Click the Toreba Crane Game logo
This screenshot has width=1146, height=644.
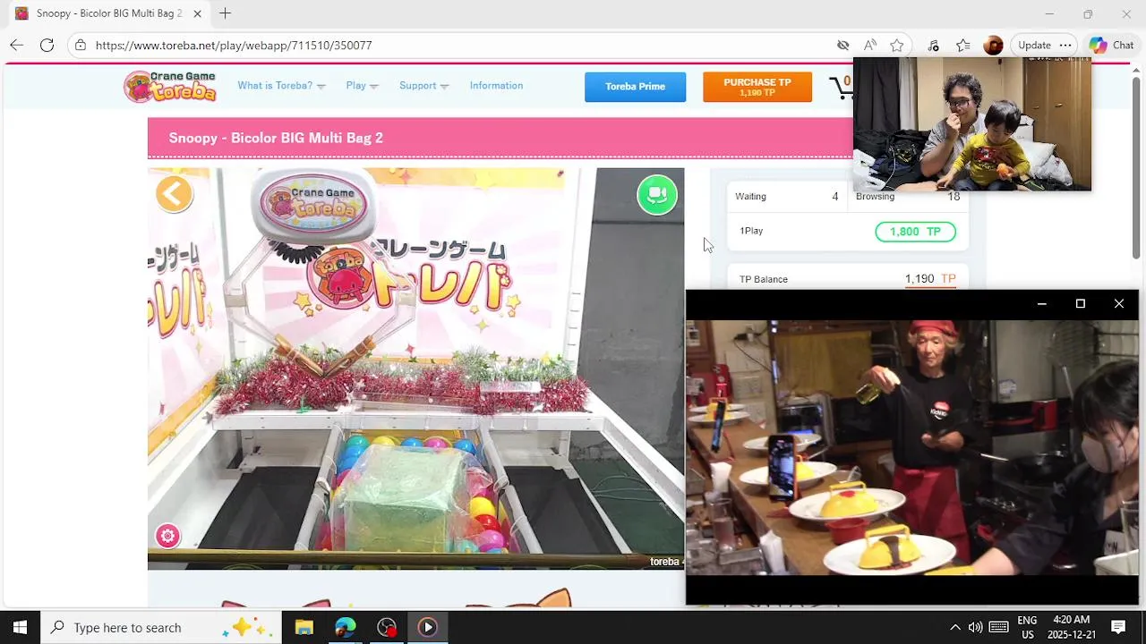[x=171, y=87]
